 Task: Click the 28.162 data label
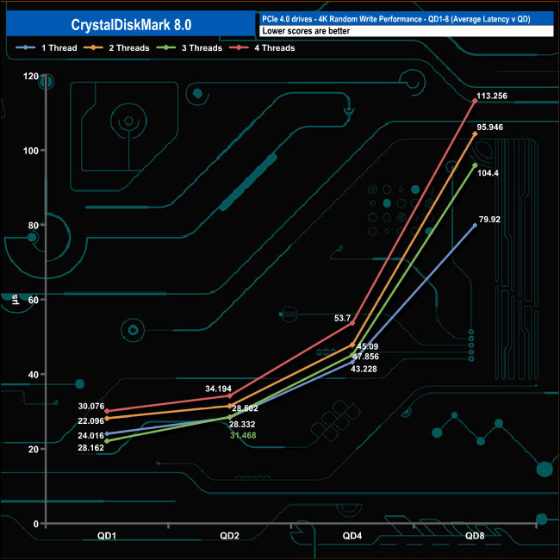click(x=90, y=448)
